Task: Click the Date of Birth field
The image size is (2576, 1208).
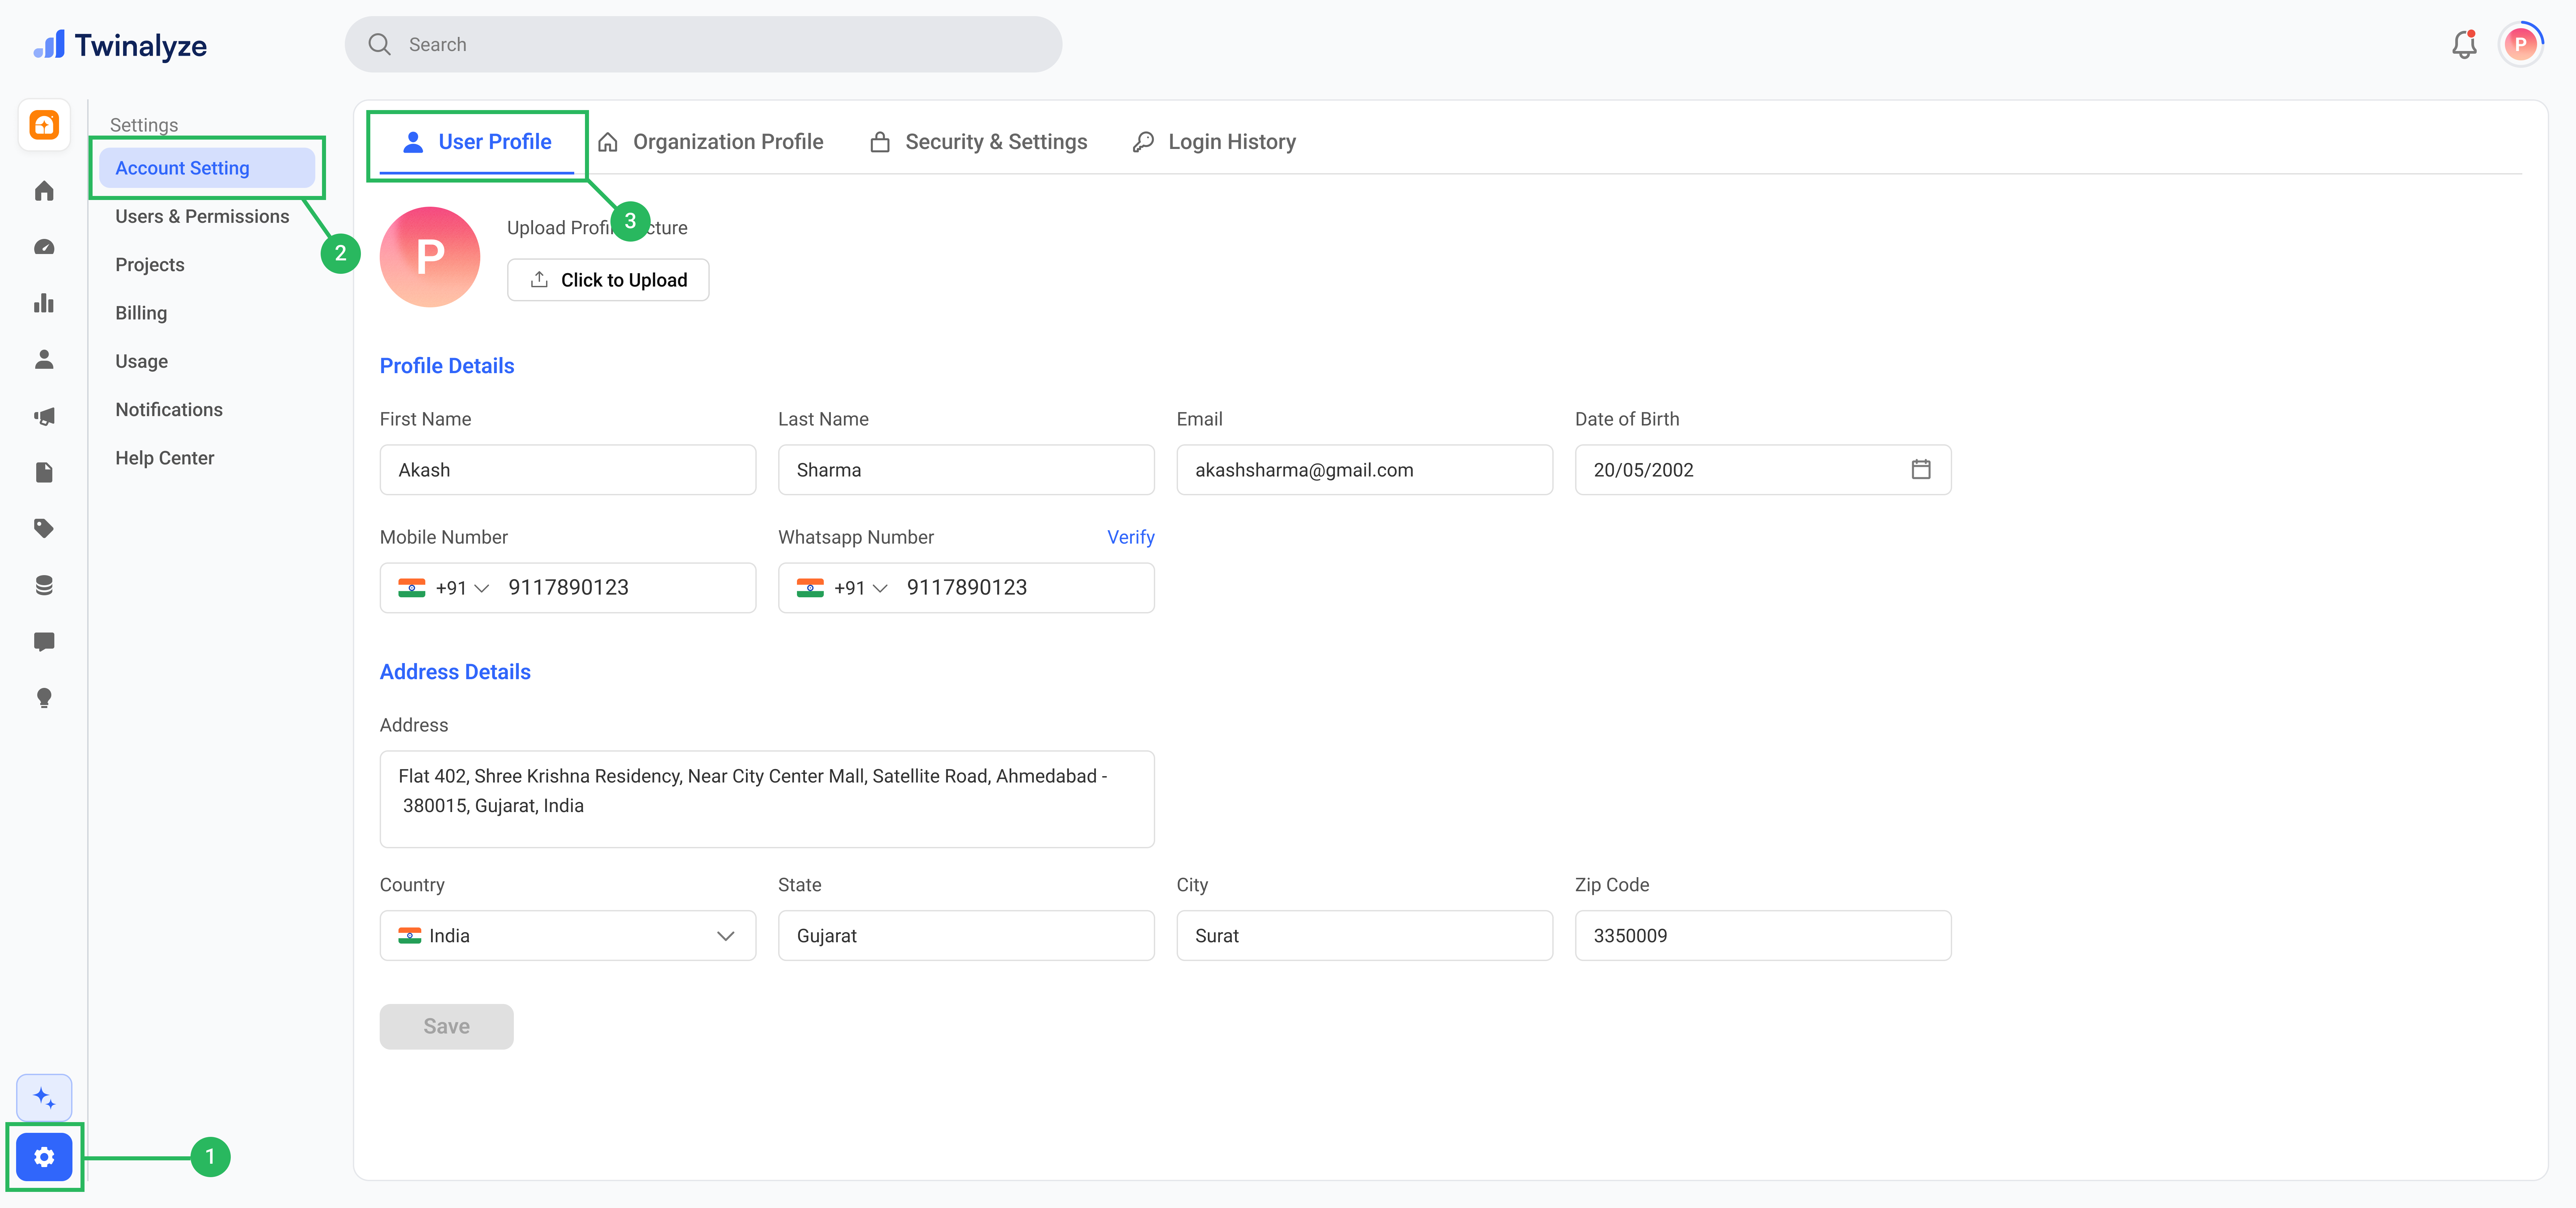Action: point(1763,470)
